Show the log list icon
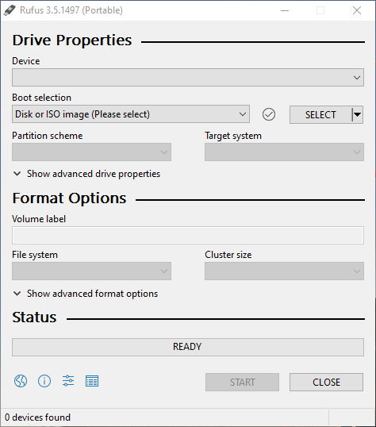This screenshot has height=427, width=376. 92,381
